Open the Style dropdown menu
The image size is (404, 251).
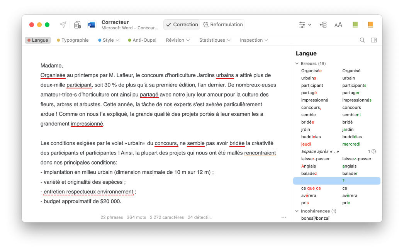coord(109,40)
